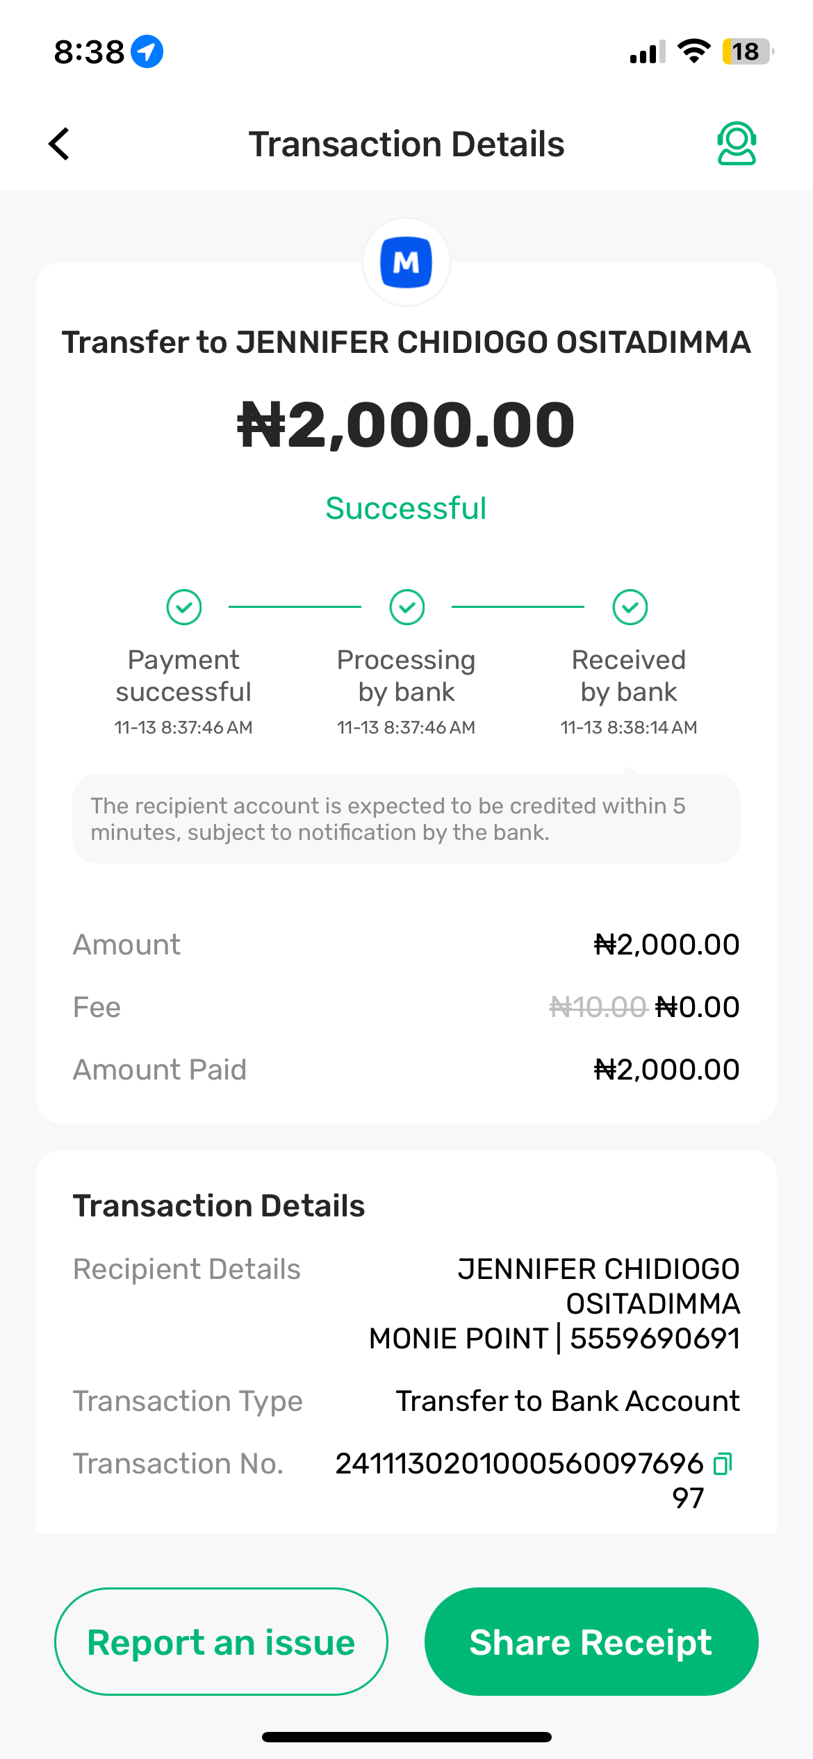Tap location arrow icon in status bar

[x=147, y=51]
